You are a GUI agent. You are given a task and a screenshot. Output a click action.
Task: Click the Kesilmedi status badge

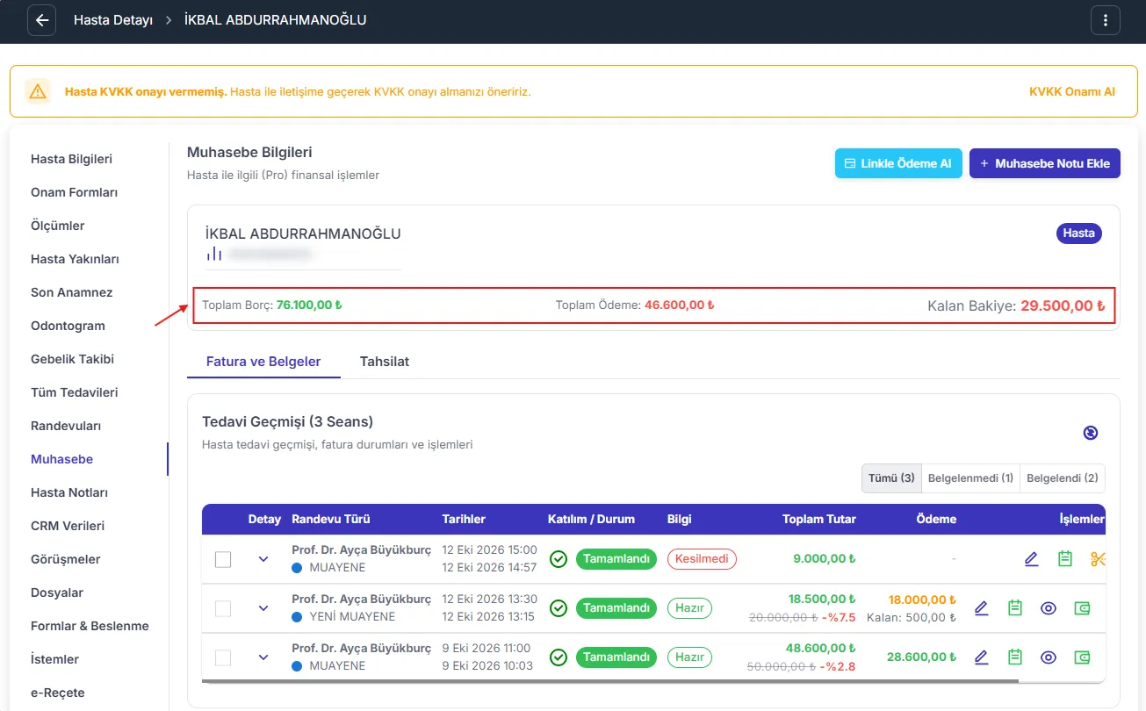click(x=702, y=559)
